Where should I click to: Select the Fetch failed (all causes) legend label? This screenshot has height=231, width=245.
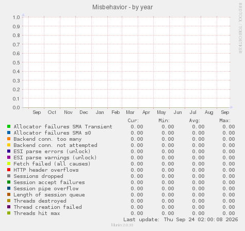click(52, 164)
